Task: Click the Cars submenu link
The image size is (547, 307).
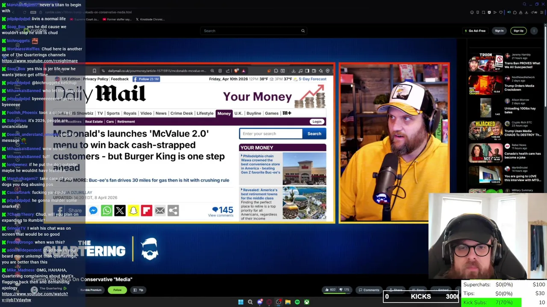Action: pyautogui.click(x=110, y=122)
